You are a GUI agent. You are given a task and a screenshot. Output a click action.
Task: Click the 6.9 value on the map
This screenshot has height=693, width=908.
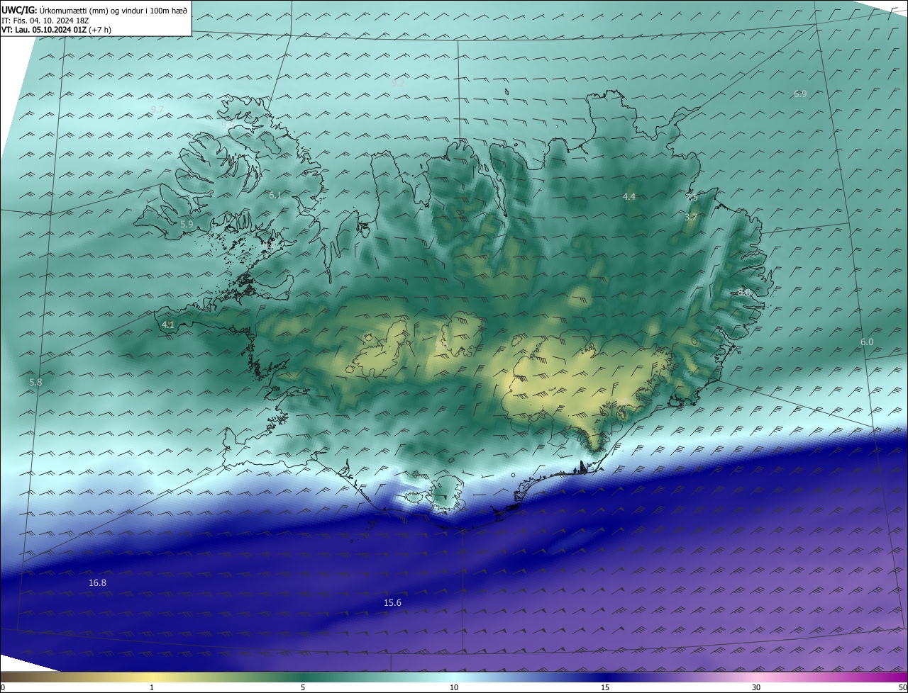click(800, 94)
